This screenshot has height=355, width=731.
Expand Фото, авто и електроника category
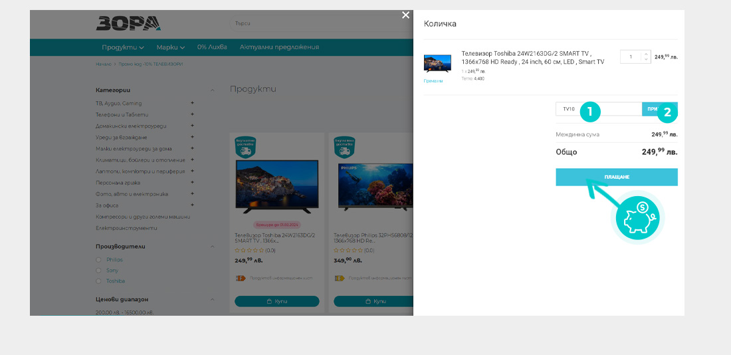[192, 193]
